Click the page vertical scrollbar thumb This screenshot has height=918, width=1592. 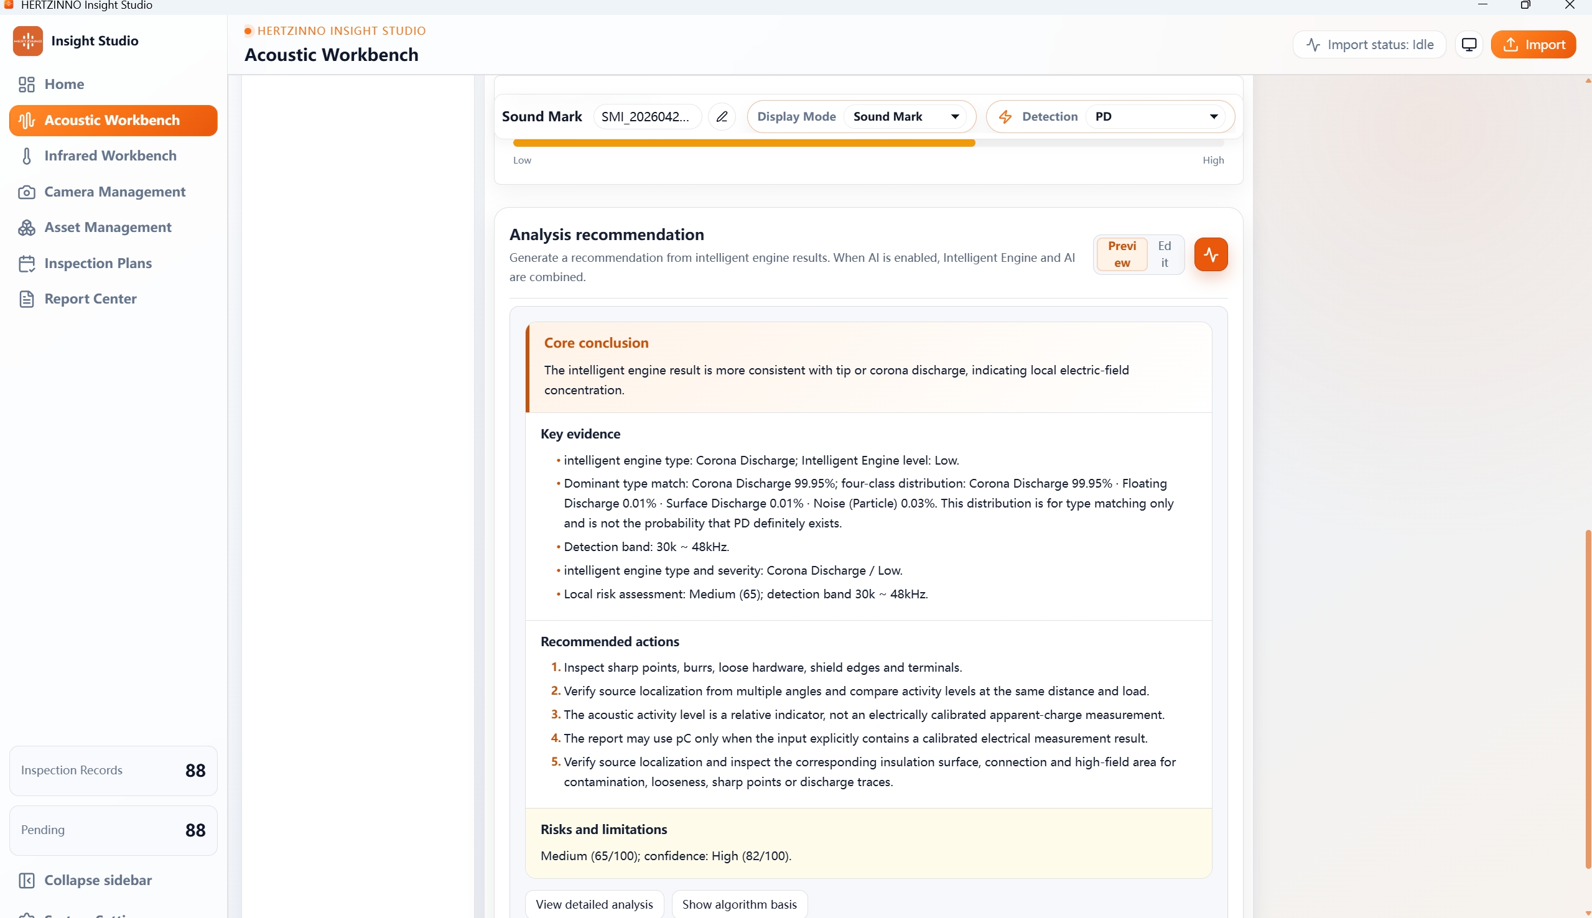tap(1588, 699)
